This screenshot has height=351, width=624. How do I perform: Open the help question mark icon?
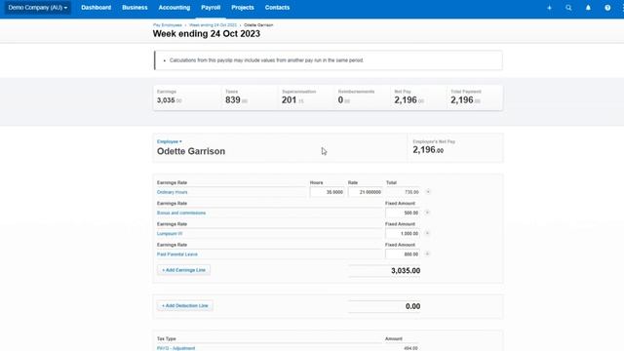pos(607,8)
